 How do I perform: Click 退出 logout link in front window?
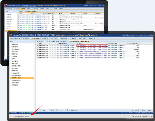point(152,35)
